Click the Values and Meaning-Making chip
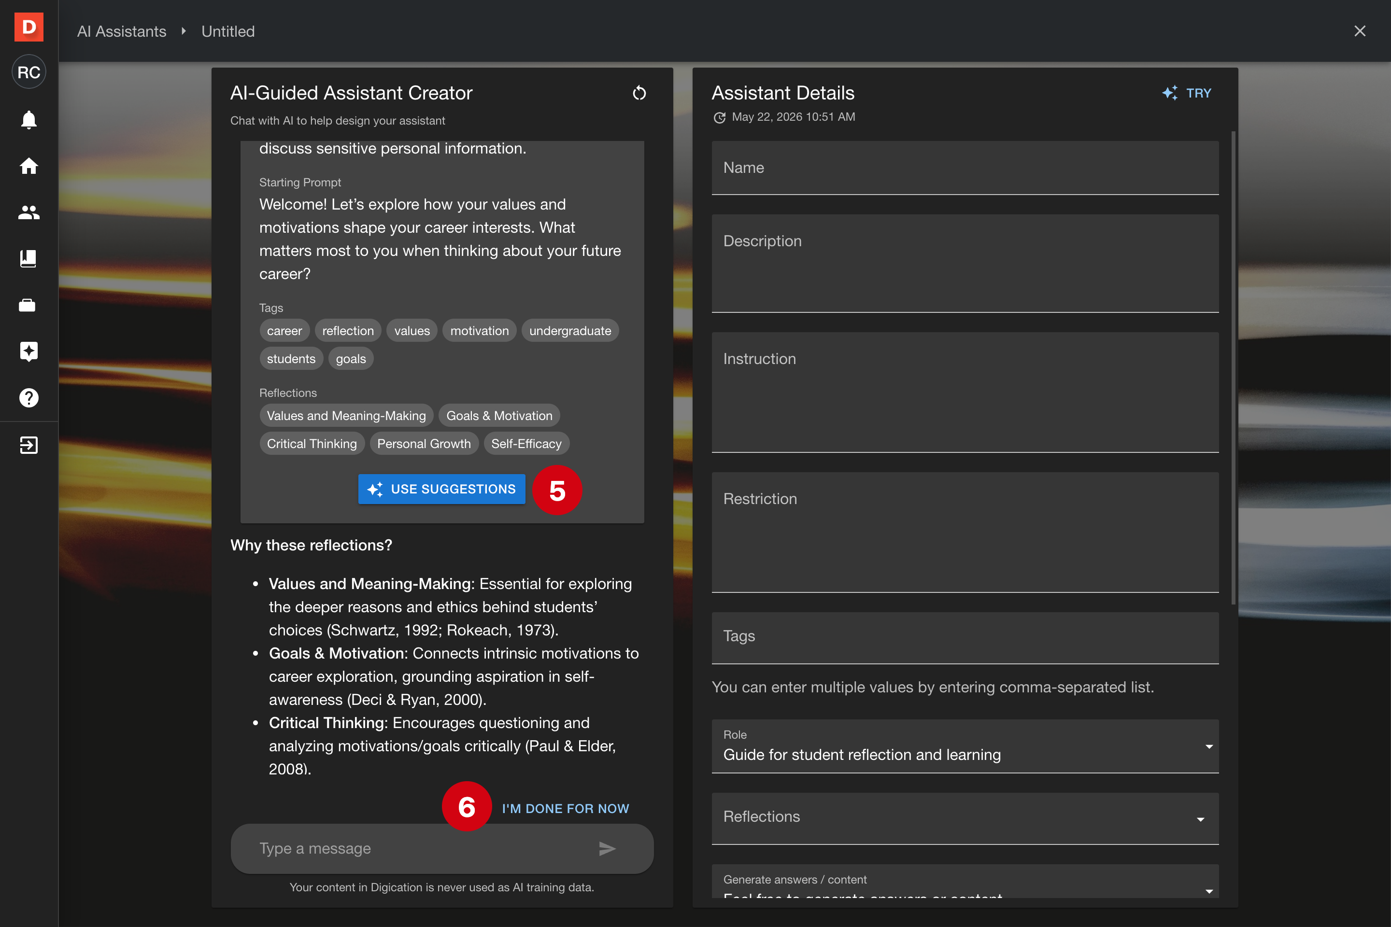This screenshot has width=1391, height=927. click(x=346, y=416)
